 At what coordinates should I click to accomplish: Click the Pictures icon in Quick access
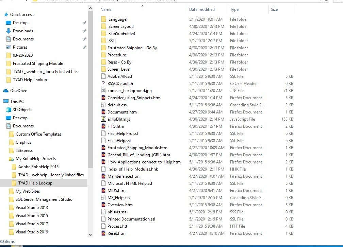coord(9,47)
